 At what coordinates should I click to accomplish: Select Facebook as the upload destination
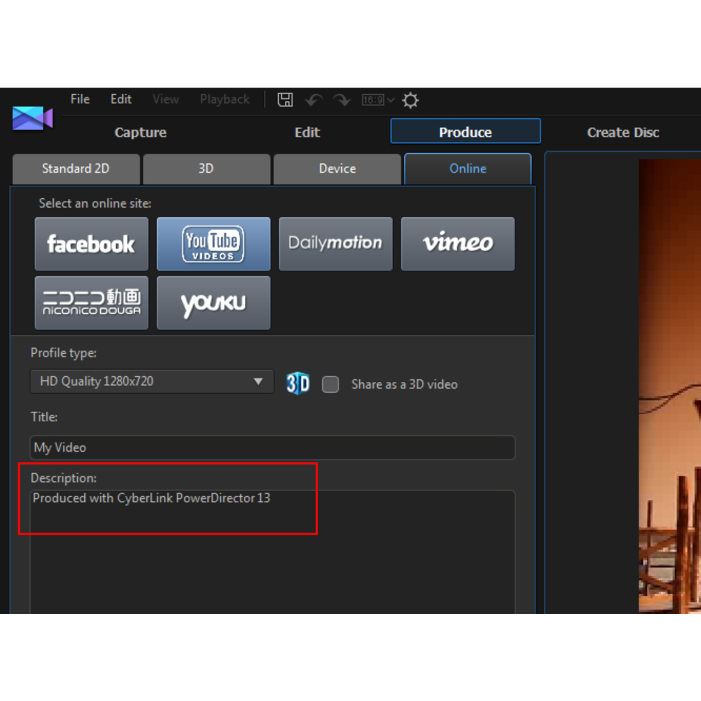coord(91,244)
